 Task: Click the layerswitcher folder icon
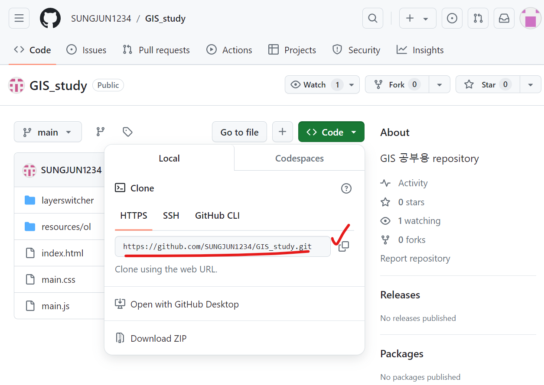click(x=30, y=200)
